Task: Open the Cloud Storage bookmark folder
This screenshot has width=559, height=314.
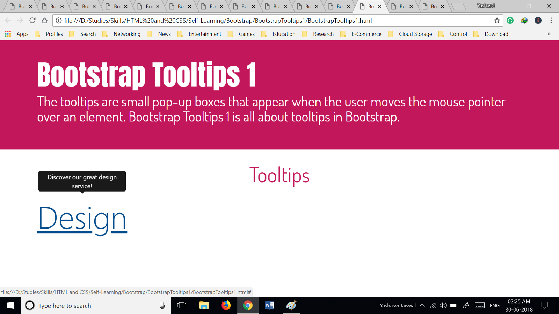Action: [x=410, y=34]
